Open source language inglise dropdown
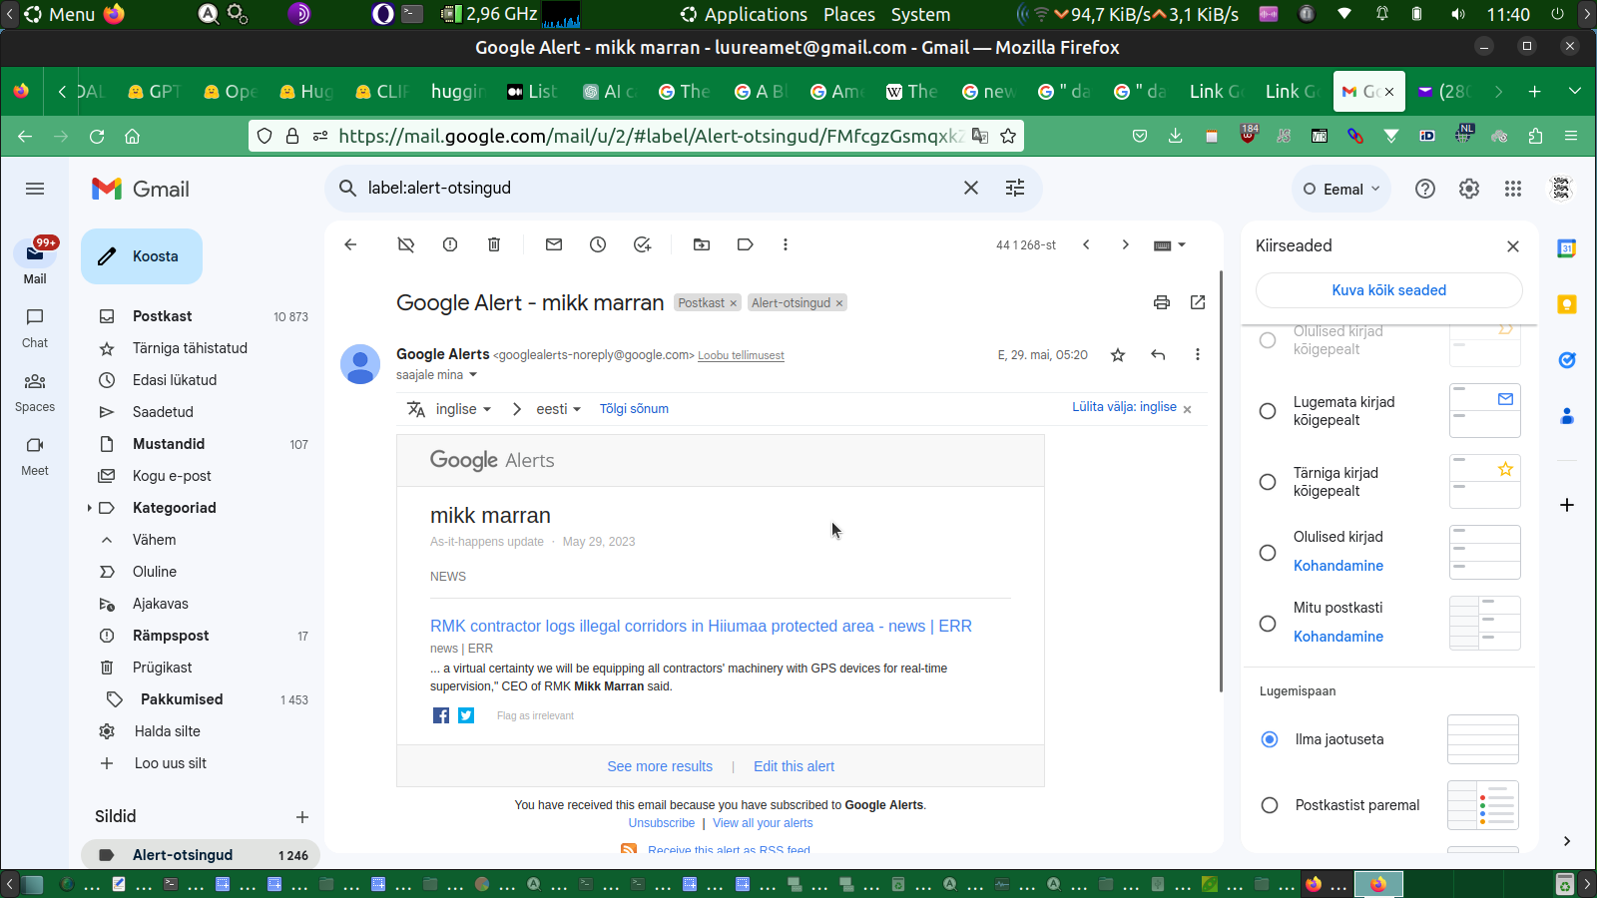The width and height of the screenshot is (1597, 898). coord(464,409)
